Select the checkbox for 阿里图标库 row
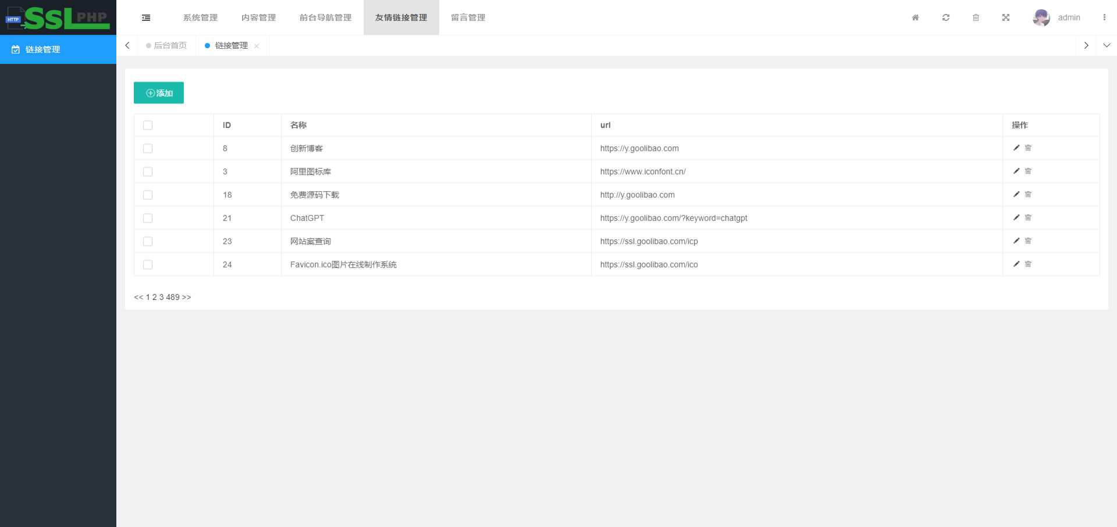1117x527 pixels. click(148, 171)
